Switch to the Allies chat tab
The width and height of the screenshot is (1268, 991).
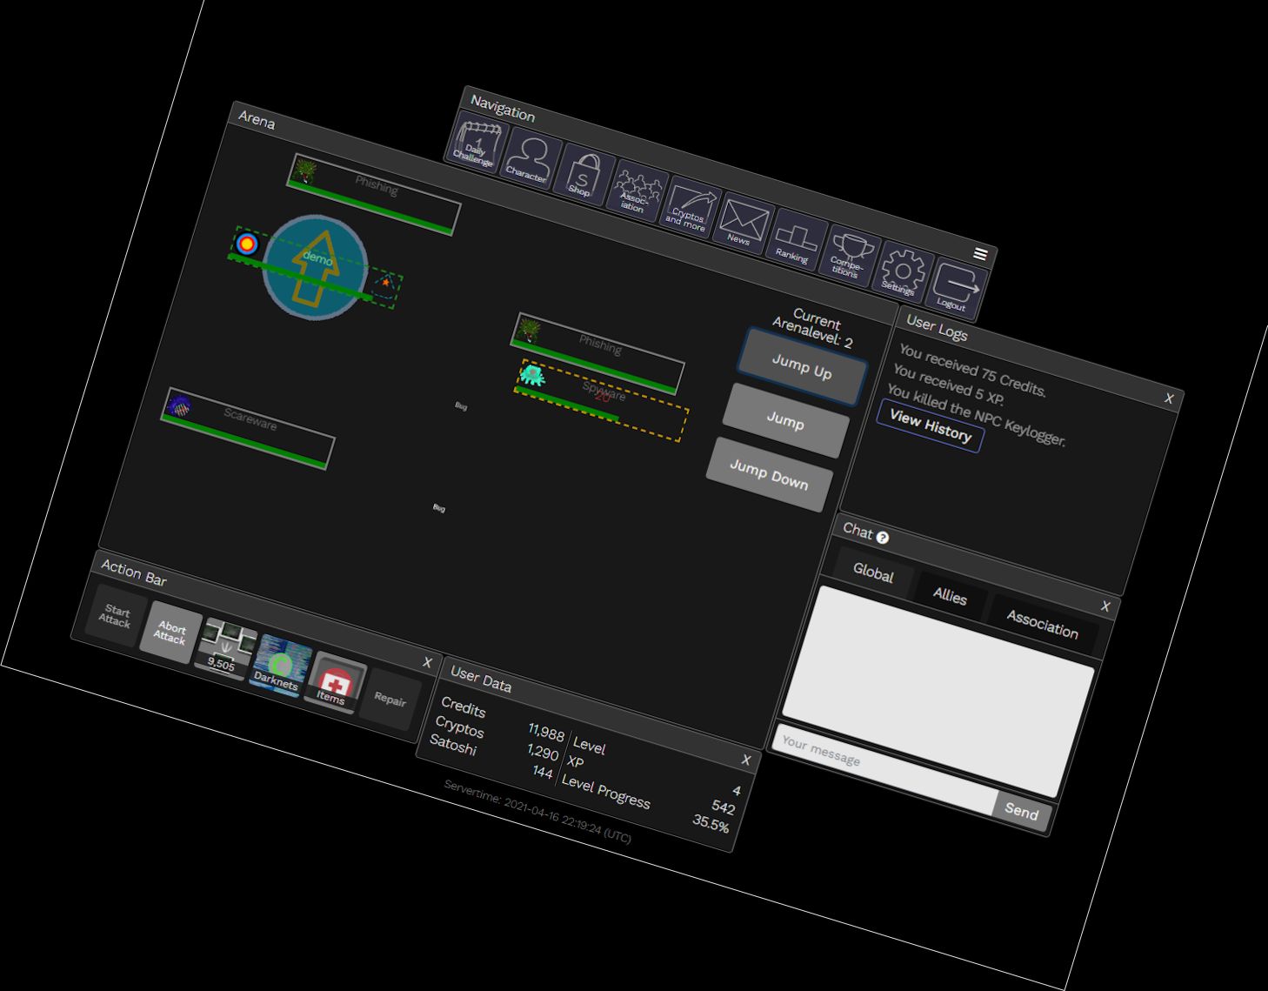(x=950, y=596)
